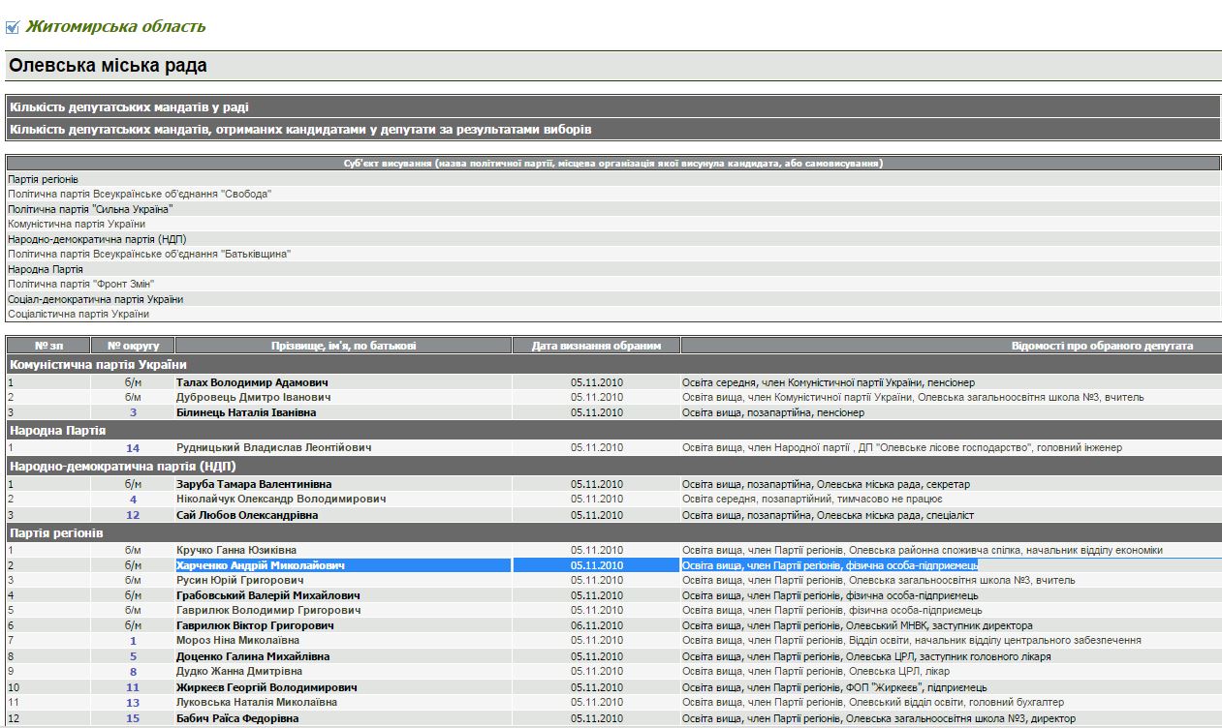
Task: Open district 14 link for Рудницький Владислав
Action: [133, 448]
